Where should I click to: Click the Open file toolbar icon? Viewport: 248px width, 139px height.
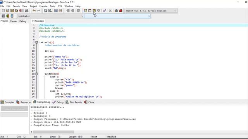point(7,11)
